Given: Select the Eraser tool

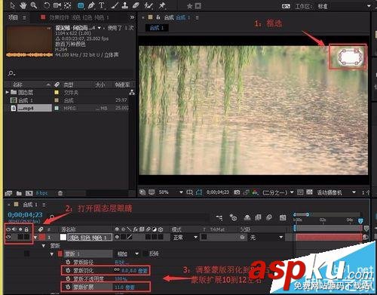Looking at the screenshot, I should click(136, 5).
